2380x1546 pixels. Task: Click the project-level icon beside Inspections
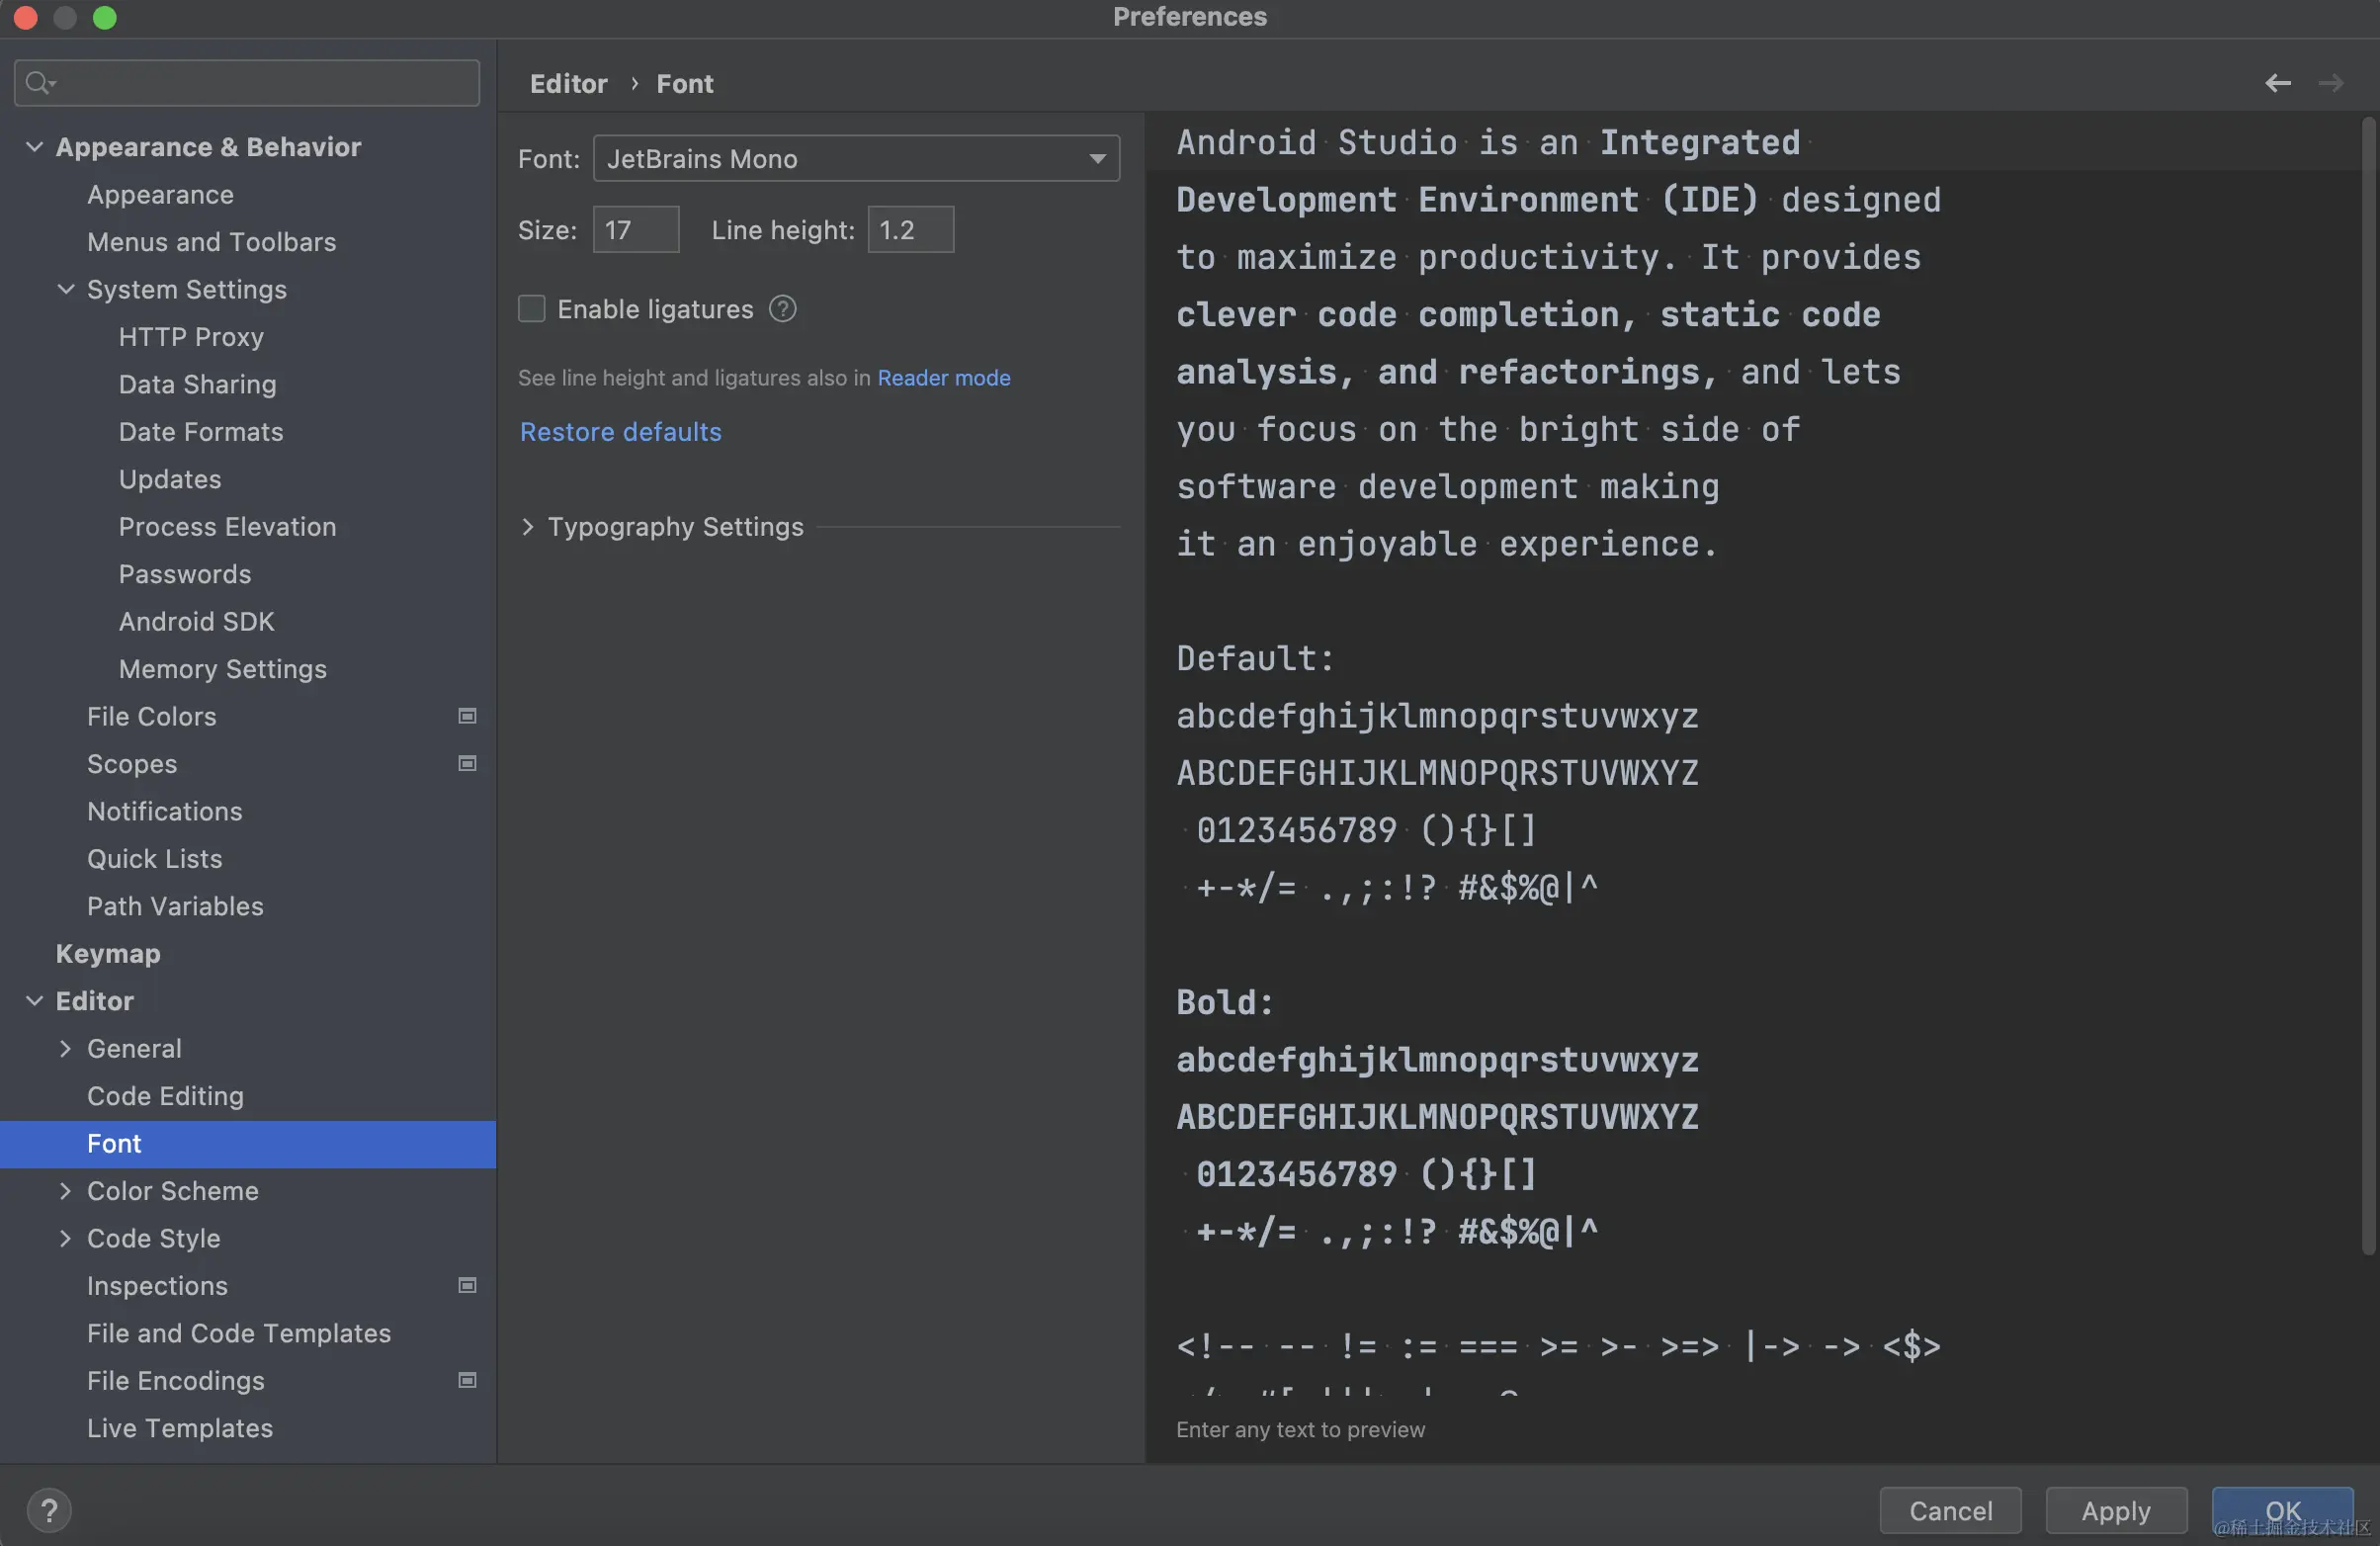(467, 1285)
